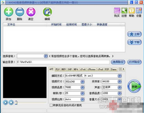Open the 视频比例 aspect ratio dropdown

82,99
